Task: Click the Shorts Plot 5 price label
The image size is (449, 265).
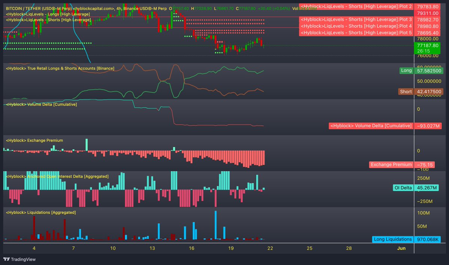Action: (356, 33)
